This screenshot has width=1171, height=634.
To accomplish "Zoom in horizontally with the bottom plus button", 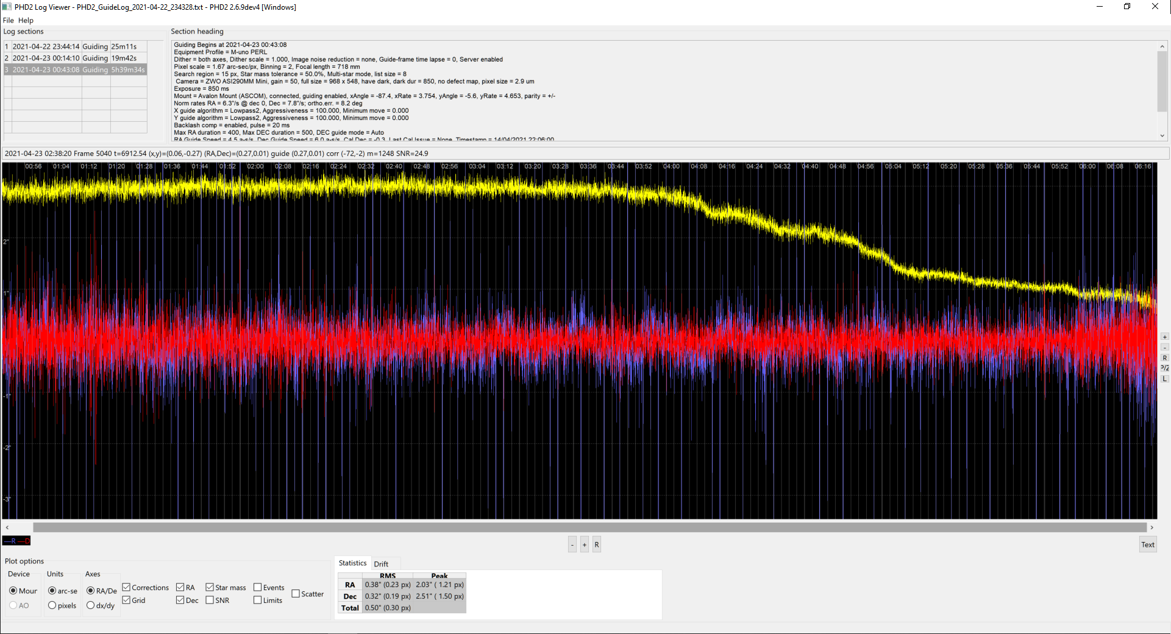I will (x=585, y=544).
